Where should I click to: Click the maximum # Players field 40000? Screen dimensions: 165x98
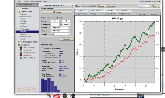(x=66, y=24)
